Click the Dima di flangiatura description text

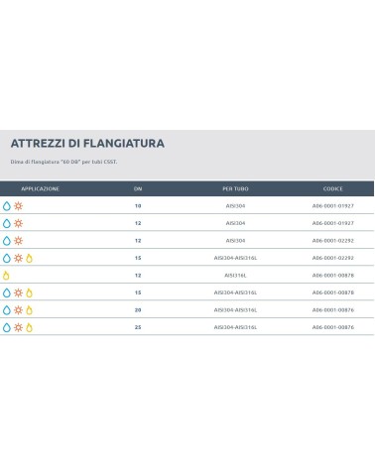[x=63, y=162]
